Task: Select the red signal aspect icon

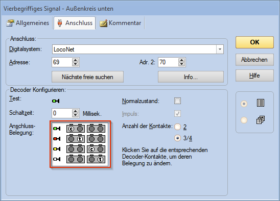Action: point(57,139)
